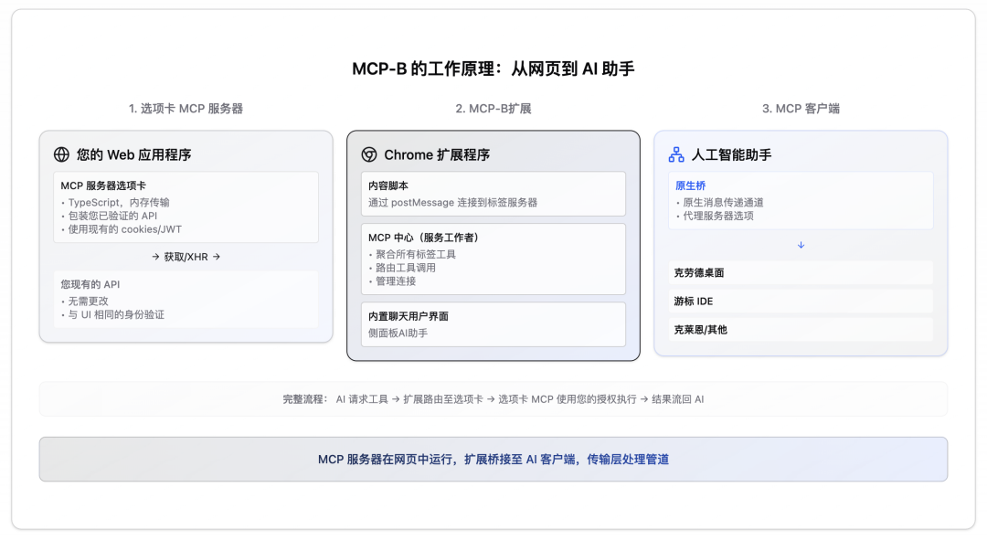
Task: Click the 获取/XHR label
Action: [186, 257]
